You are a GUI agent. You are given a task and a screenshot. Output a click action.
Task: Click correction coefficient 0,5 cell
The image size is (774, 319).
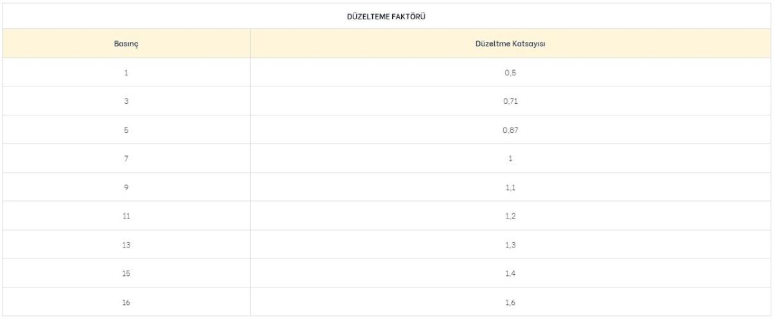point(511,73)
